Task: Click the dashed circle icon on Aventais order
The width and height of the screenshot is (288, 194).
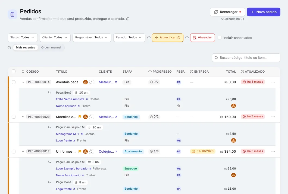Action: pyautogui.click(x=91, y=82)
